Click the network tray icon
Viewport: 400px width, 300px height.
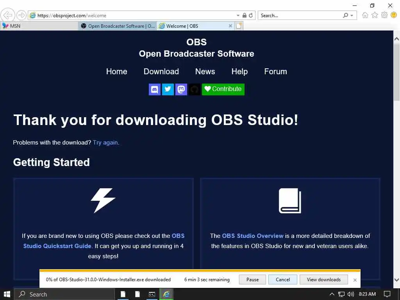(x=341, y=295)
